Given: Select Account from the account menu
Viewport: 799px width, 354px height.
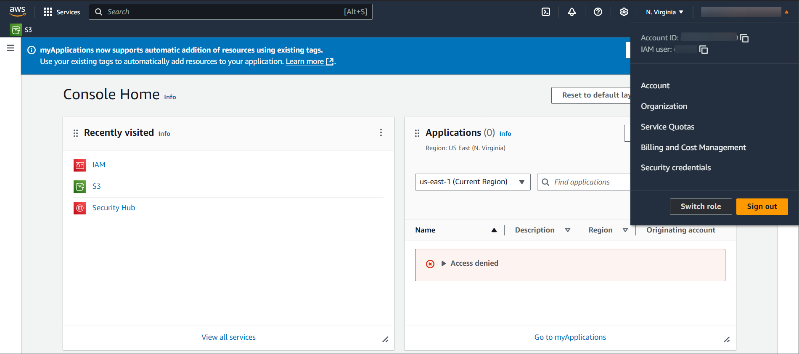Looking at the screenshot, I should [655, 86].
